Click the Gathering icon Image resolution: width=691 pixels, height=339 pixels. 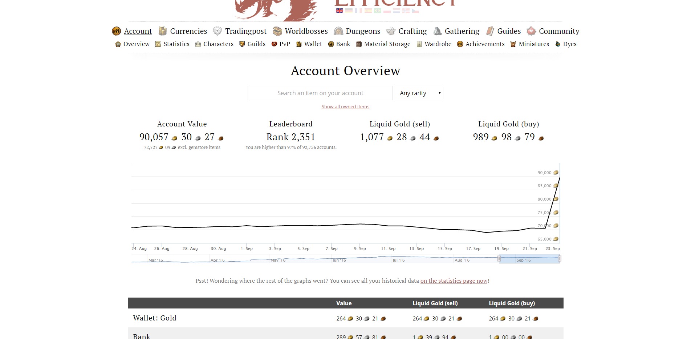[x=438, y=31]
